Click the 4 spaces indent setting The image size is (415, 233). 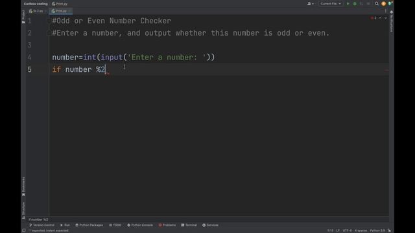(x=361, y=230)
